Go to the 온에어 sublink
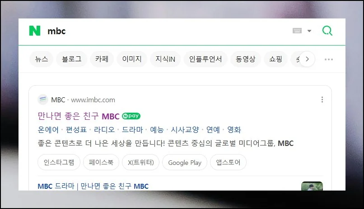The image size is (364, 209). 48,130
